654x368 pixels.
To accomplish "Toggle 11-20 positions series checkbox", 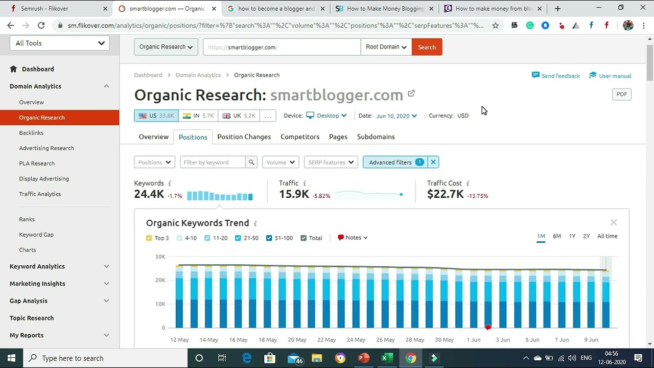I will tap(207, 238).
